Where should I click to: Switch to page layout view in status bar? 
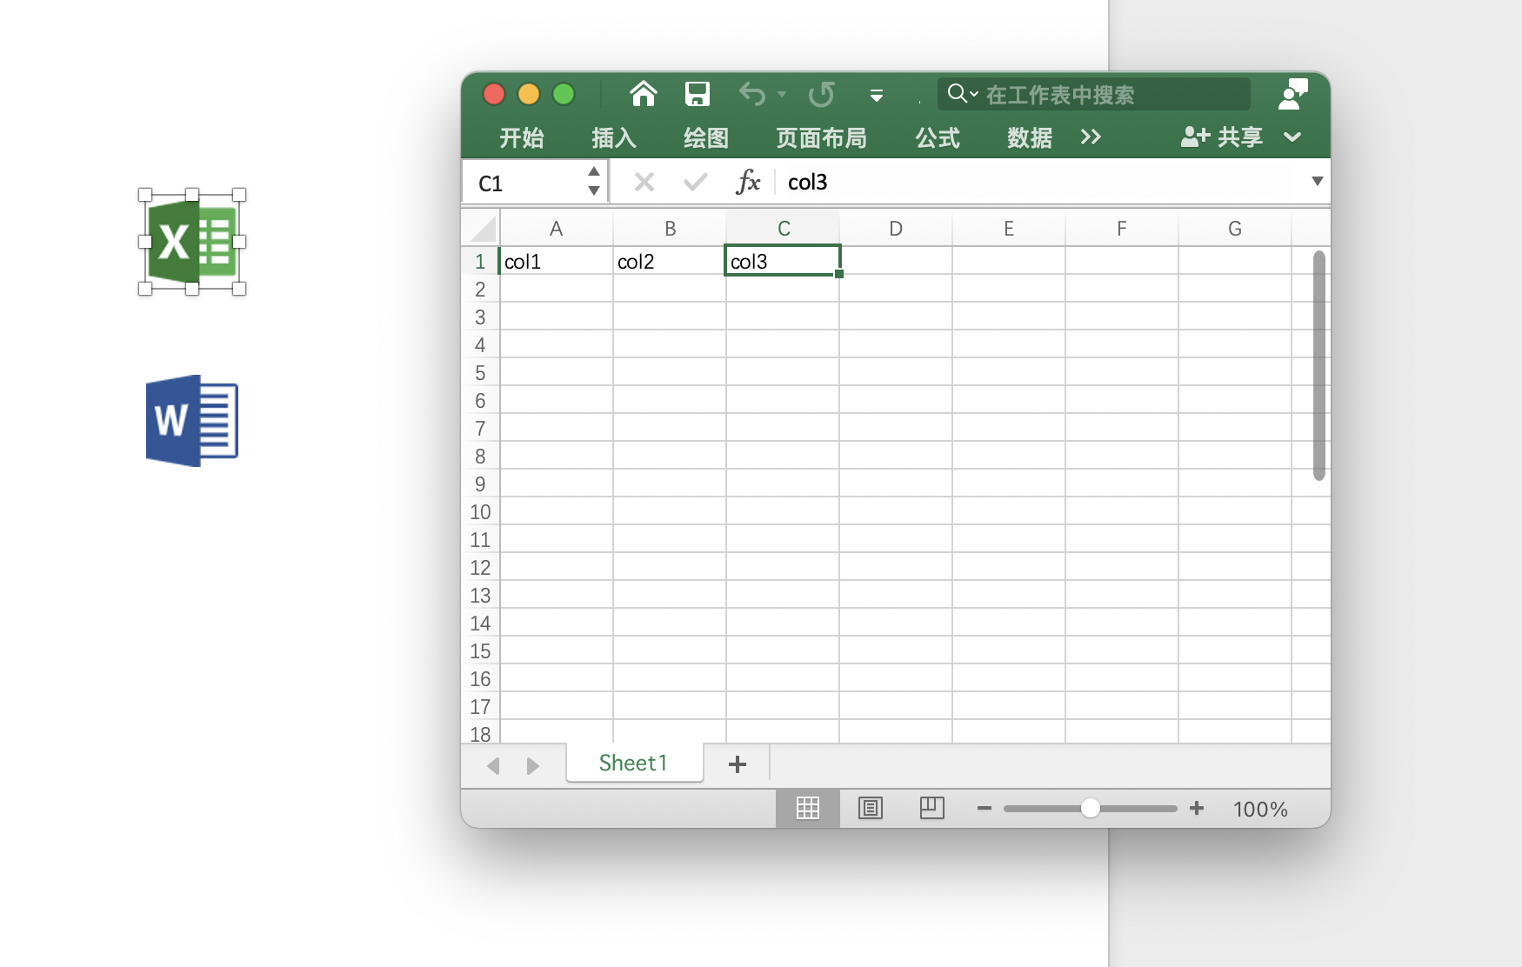[x=871, y=808]
